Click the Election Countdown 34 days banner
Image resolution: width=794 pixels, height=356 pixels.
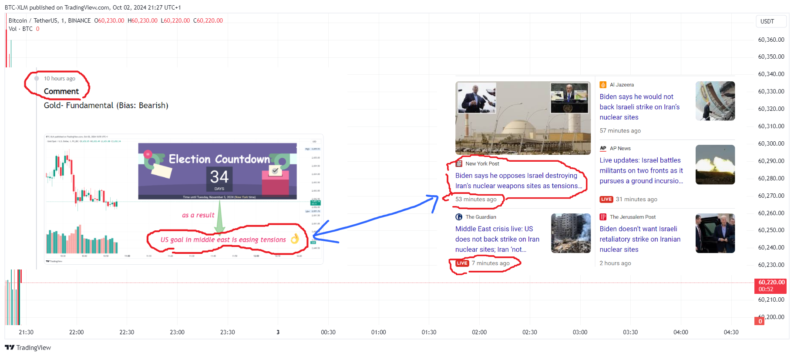coord(217,171)
